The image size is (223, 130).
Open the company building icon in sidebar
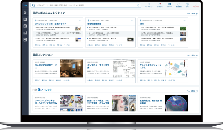(25, 19)
